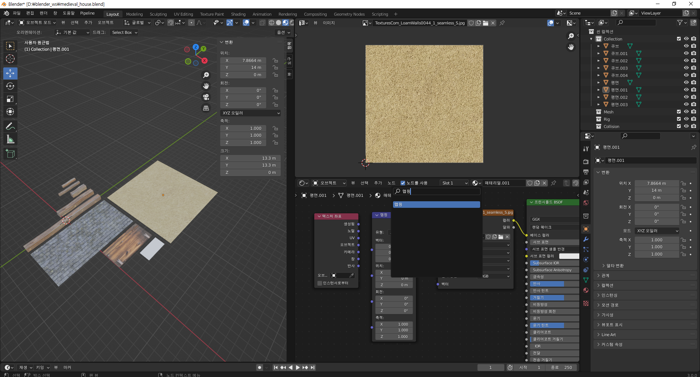The height and width of the screenshot is (377, 700).
Task: Toggle camera view in 3D viewport
Action: point(206,97)
